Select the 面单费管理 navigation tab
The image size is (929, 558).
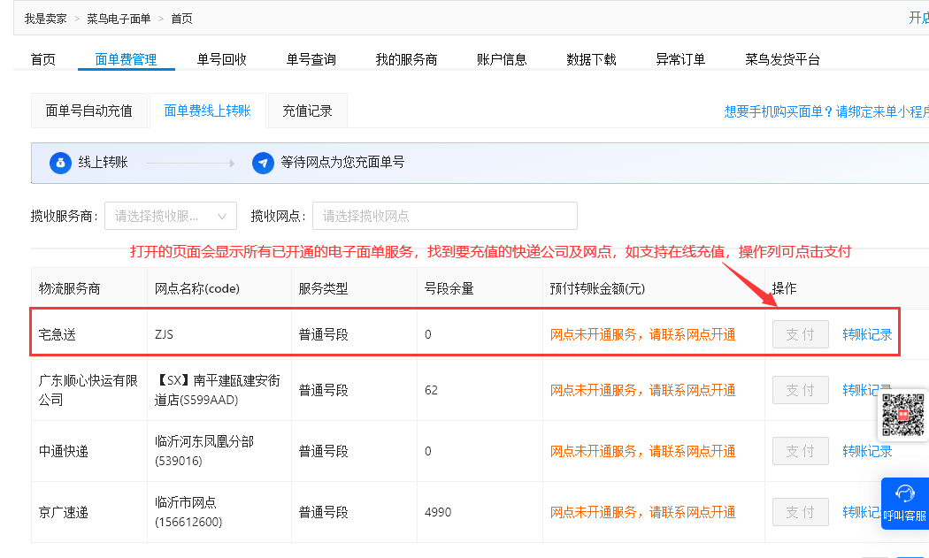127,60
